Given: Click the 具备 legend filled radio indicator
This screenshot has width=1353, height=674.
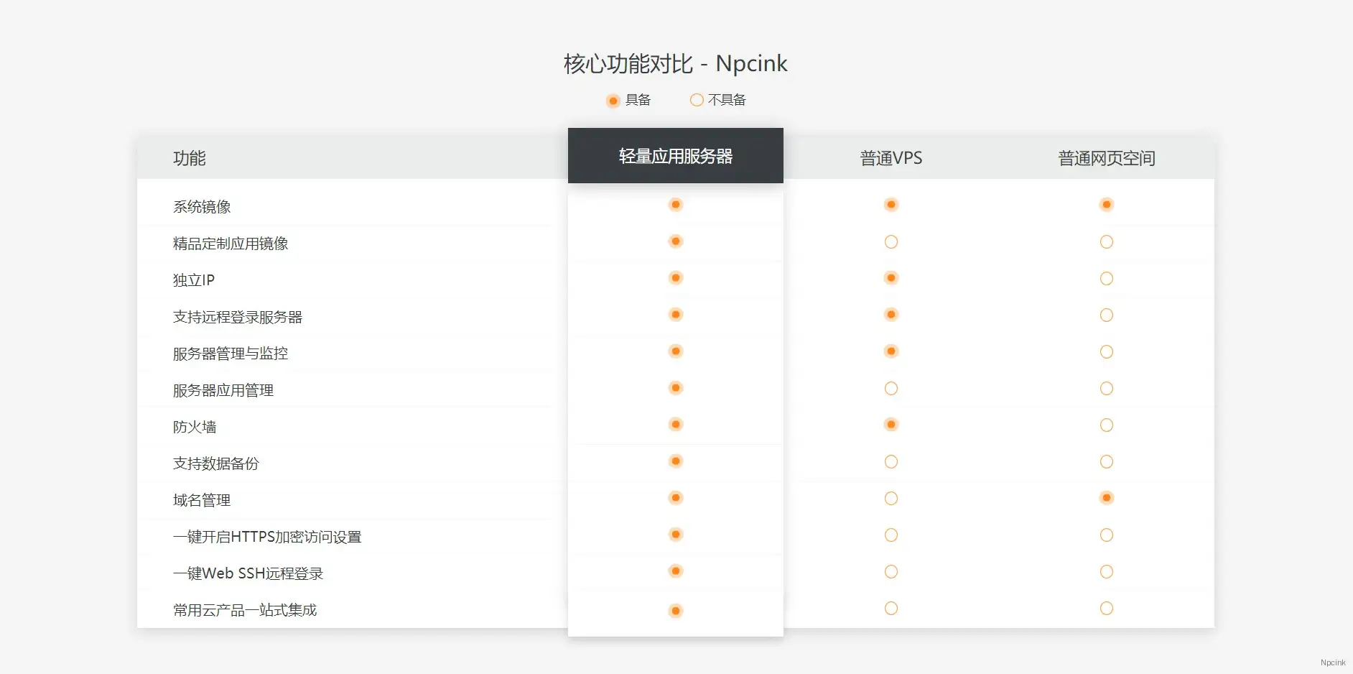Looking at the screenshot, I should pyautogui.click(x=613, y=101).
